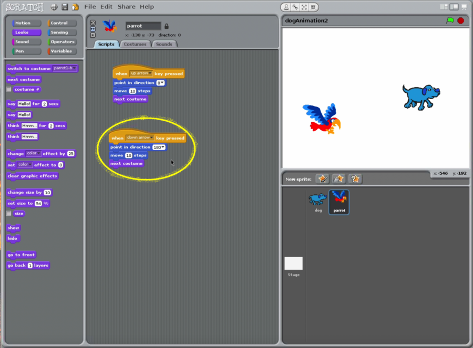This screenshot has width=473, height=348.
Task: Open the File menu
Action: [90, 7]
